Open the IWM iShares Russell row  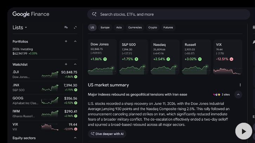click(45, 114)
